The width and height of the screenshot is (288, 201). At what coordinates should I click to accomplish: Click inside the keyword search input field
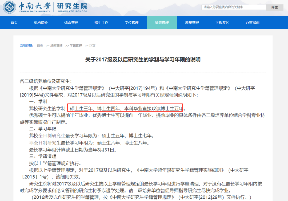tap(233, 7)
